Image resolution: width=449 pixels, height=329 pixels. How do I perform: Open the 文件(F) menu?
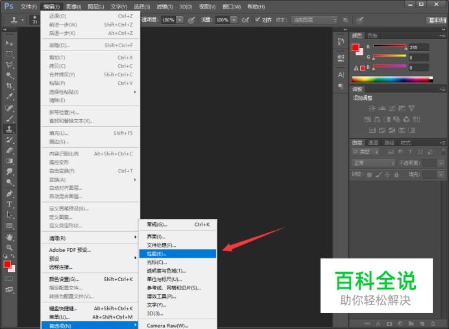pyautogui.click(x=29, y=6)
